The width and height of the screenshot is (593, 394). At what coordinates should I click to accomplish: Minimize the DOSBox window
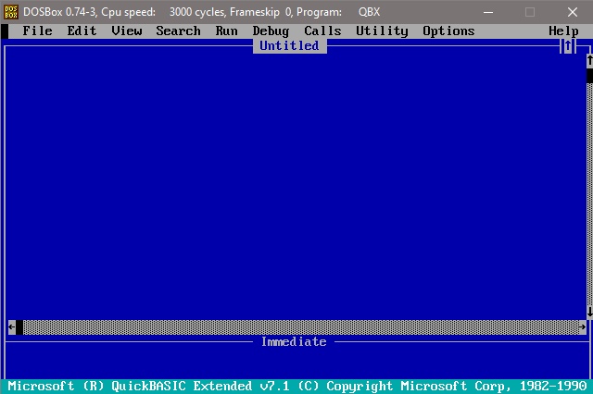(x=488, y=12)
